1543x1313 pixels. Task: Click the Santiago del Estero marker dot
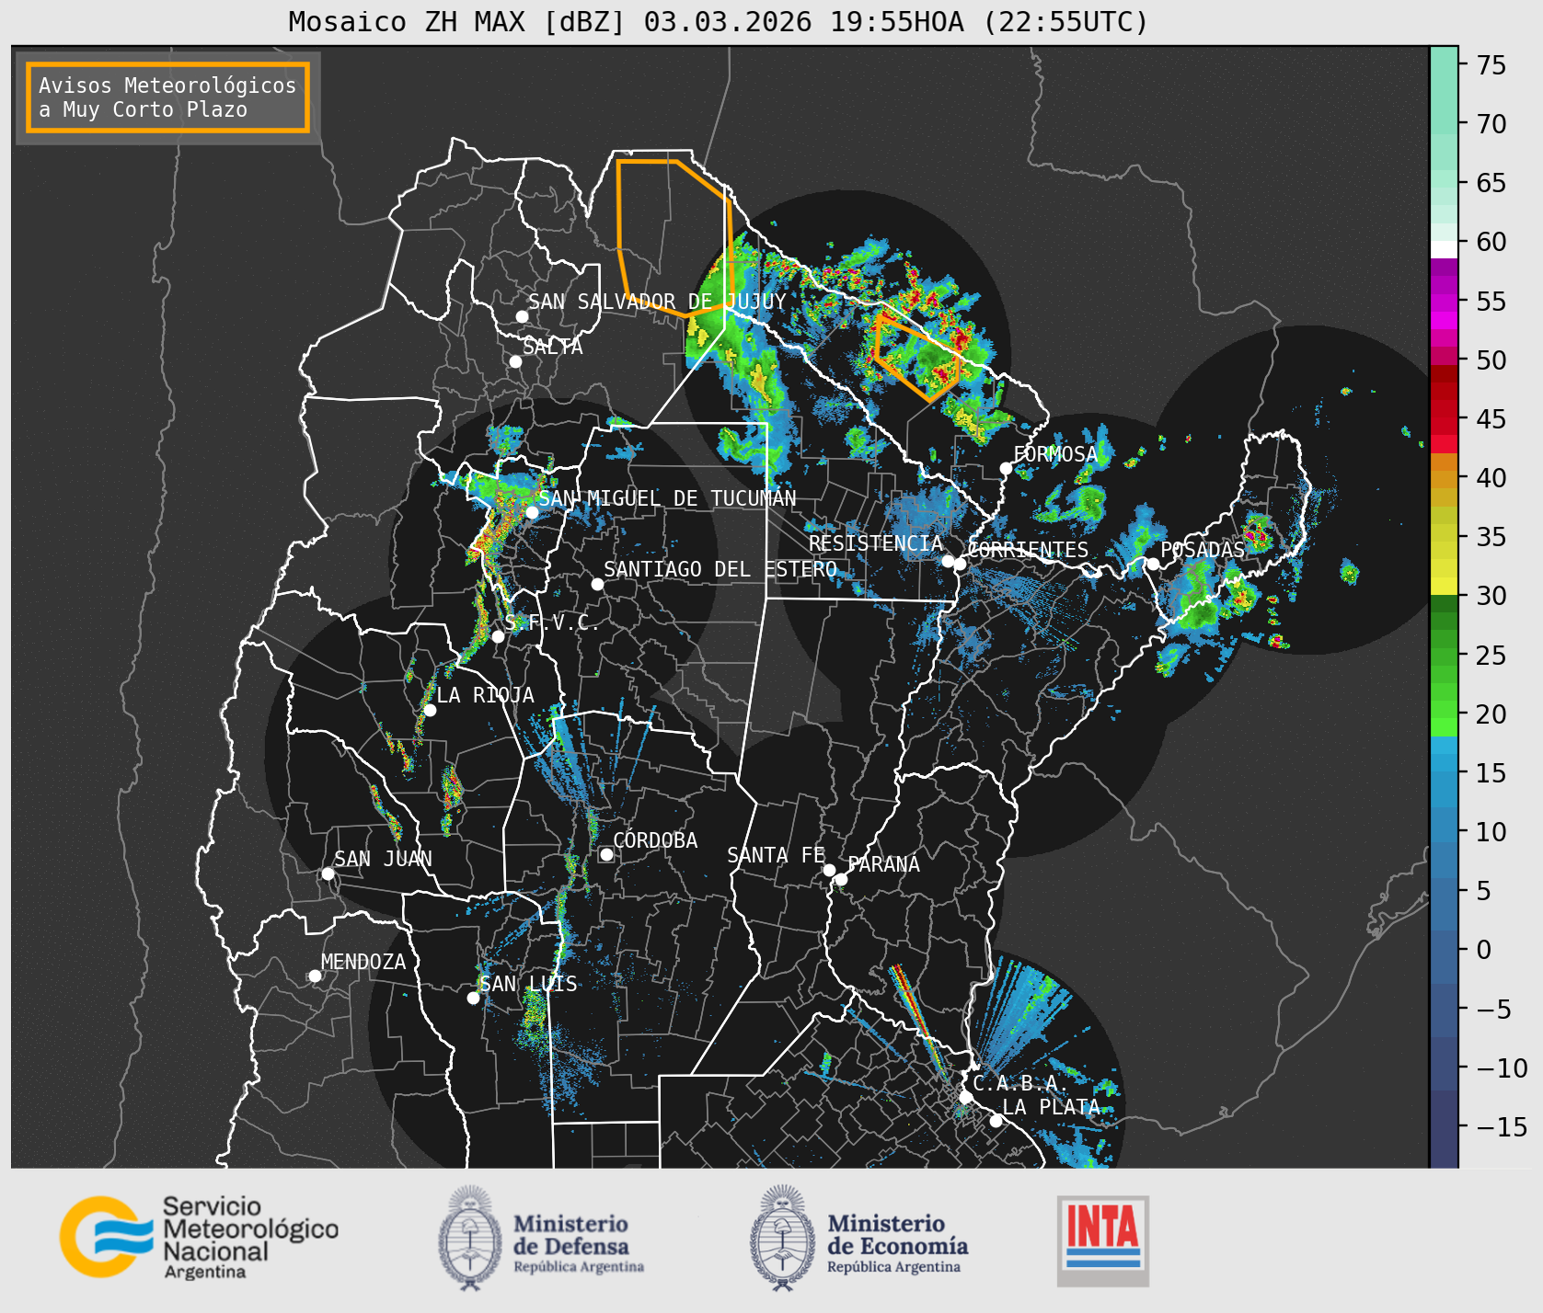coord(597,584)
